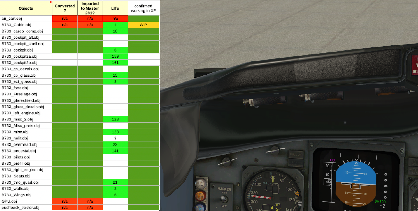Click the B733_left_engine.obj cell

click(x=26, y=113)
